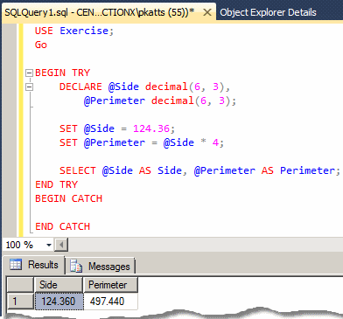The image size is (343, 319).
Task: Click the SELECT statement line
Action: [199, 170]
